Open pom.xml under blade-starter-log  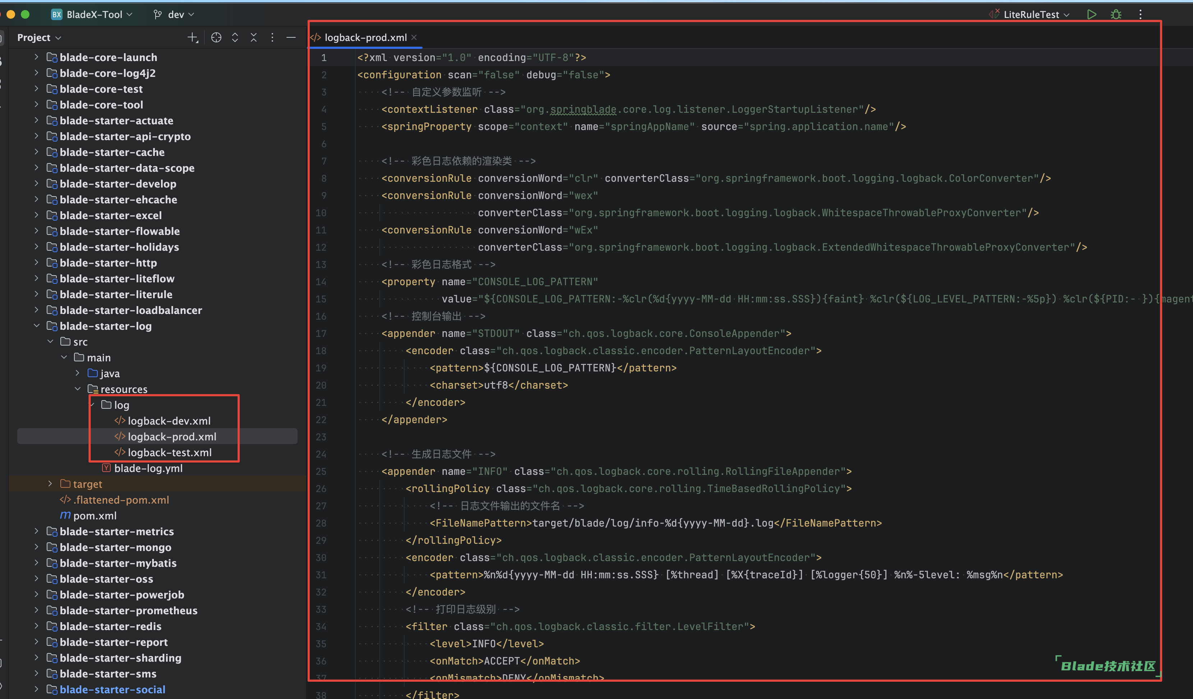95,515
